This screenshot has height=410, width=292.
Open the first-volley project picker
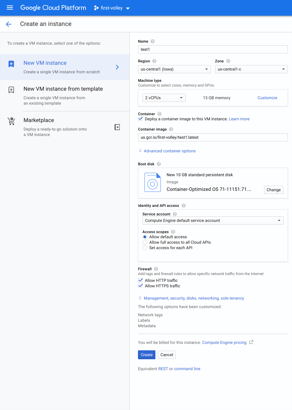coord(111,7)
